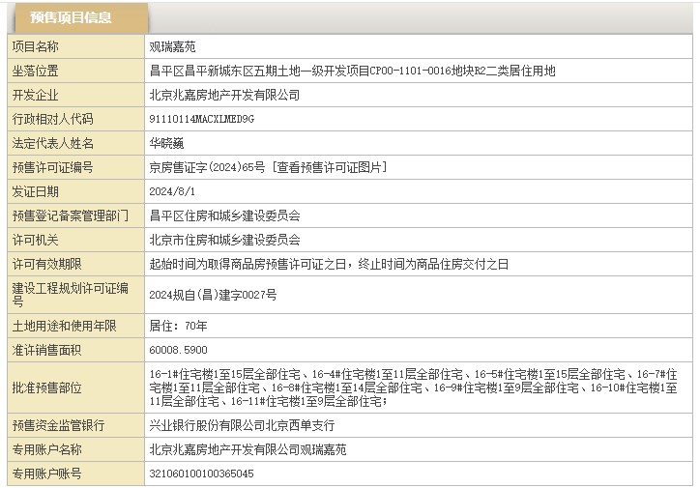This screenshot has width=700, height=488.
Task: Click the 项目名称 label cell
Action: [x=75, y=46]
